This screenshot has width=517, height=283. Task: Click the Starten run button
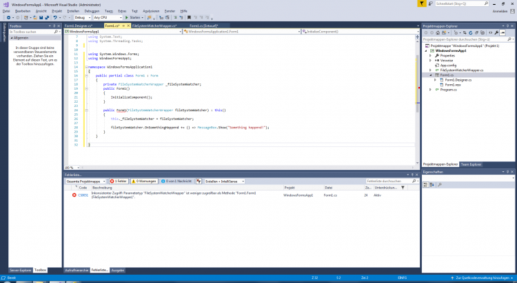(133, 17)
